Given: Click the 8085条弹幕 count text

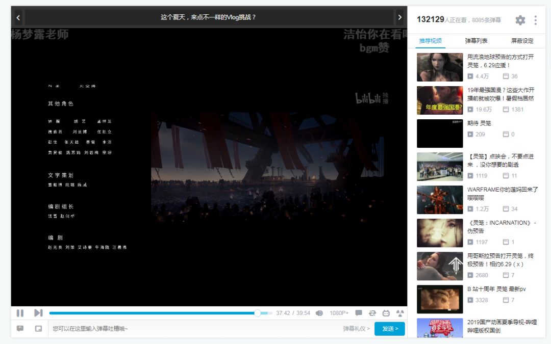Looking at the screenshot, I should click(486, 20).
